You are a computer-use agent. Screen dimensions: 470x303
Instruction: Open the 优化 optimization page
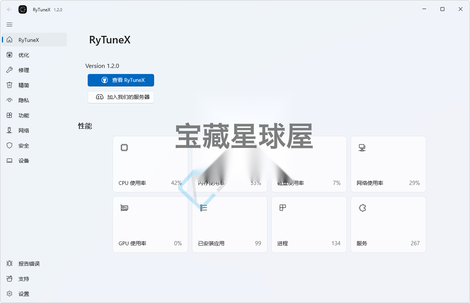[x=34, y=55]
